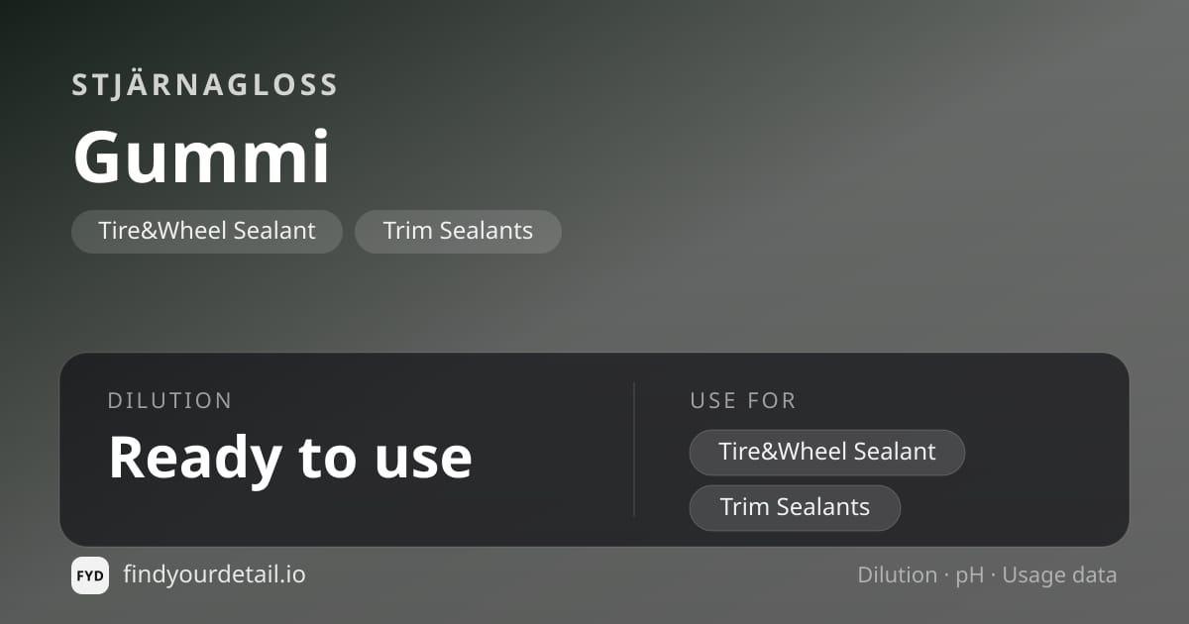Click the DILUTION label
The width and height of the screenshot is (1189, 624).
pyautogui.click(x=170, y=400)
